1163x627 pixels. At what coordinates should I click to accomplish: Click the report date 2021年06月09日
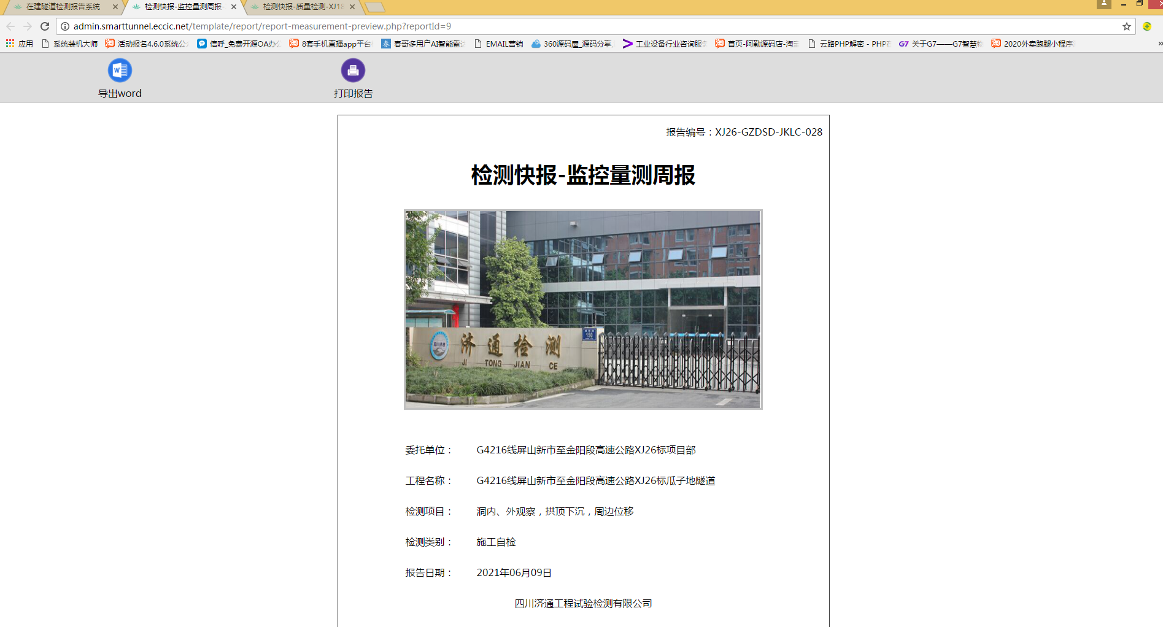coord(514,572)
